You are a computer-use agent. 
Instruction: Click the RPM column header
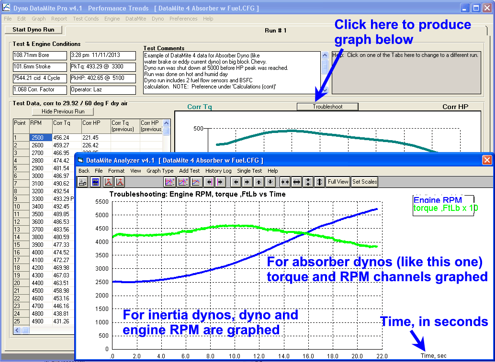click(41, 126)
